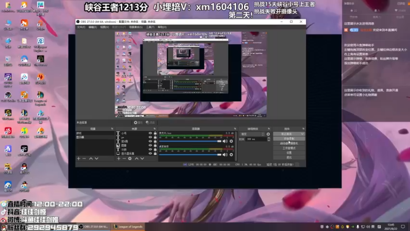This screenshot has width=410, height=231.
Task: Click the OBS preview canvas
Action: [x=191, y=74]
